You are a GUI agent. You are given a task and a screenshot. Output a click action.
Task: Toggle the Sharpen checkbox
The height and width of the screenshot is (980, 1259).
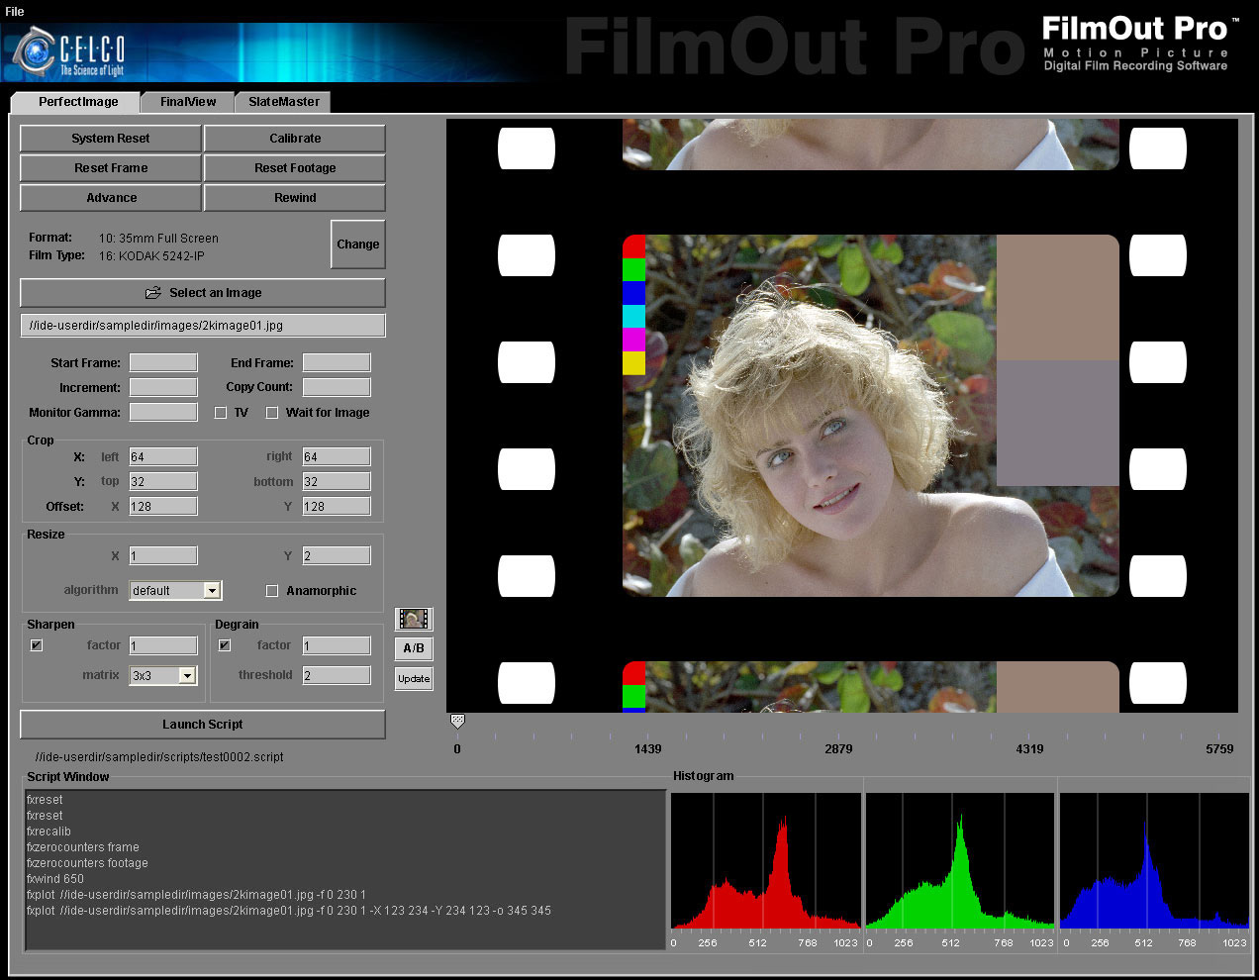[x=37, y=645]
